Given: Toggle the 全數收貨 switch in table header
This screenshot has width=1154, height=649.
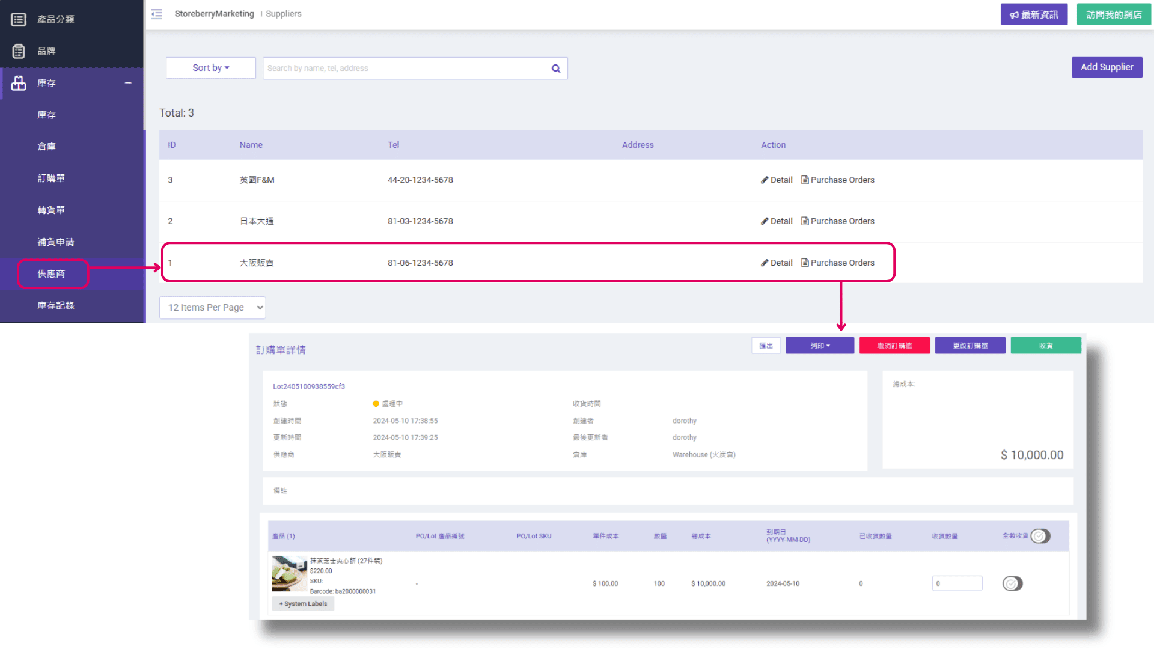Looking at the screenshot, I should pos(1040,536).
